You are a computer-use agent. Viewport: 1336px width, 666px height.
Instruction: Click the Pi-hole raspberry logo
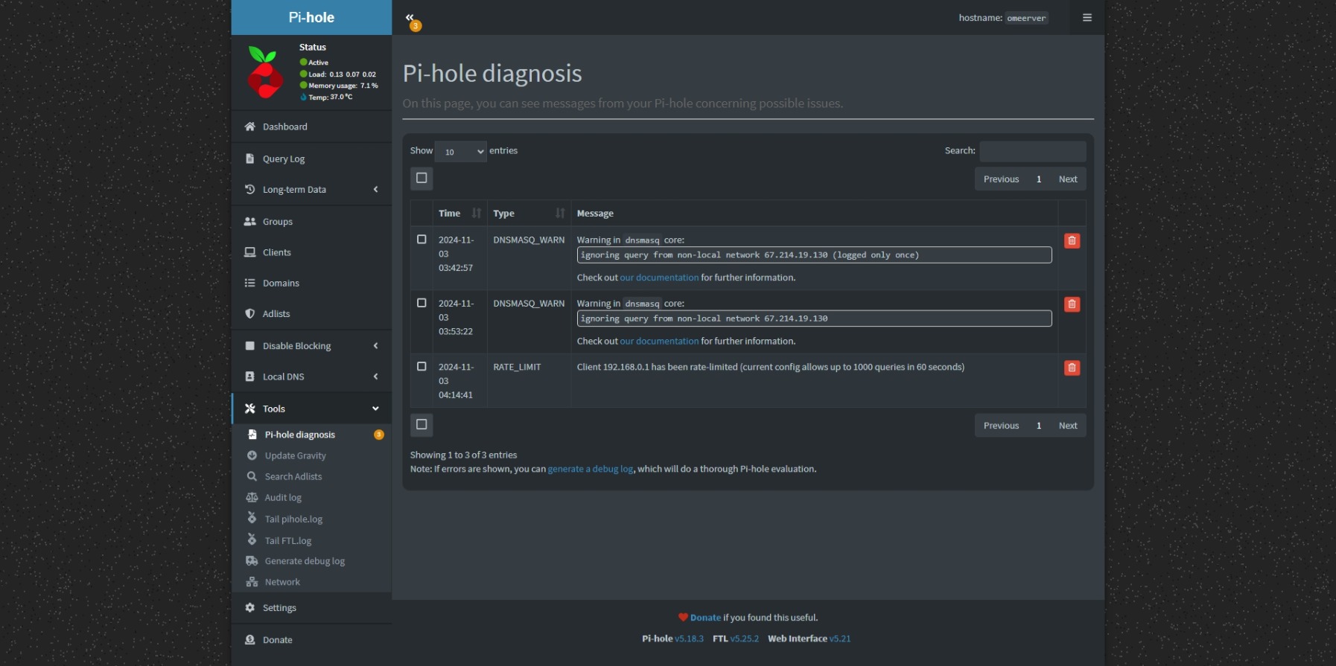tap(264, 72)
